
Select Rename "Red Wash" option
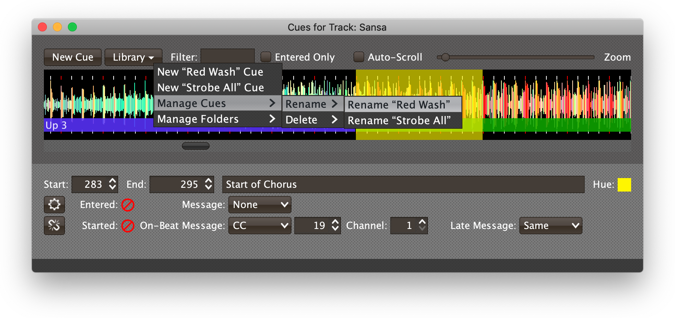(x=403, y=105)
